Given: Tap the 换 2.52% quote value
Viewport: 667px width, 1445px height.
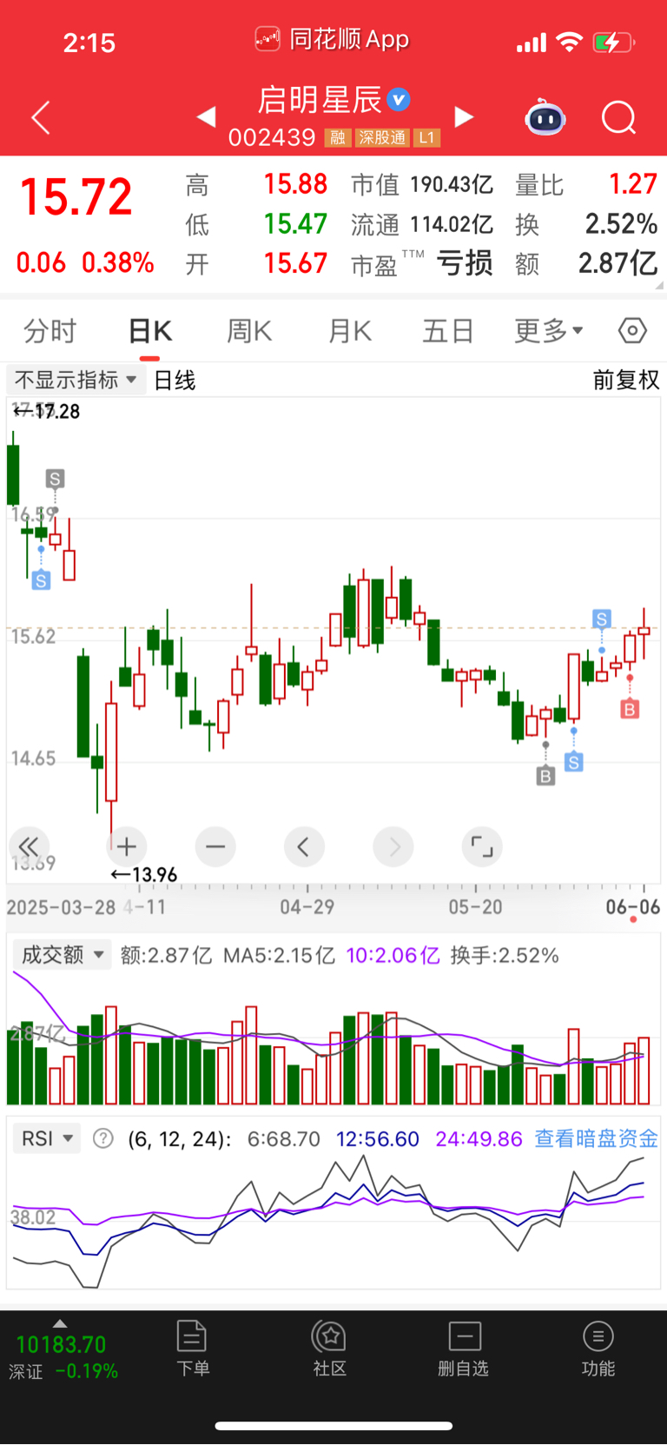Looking at the screenshot, I should tap(621, 224).
